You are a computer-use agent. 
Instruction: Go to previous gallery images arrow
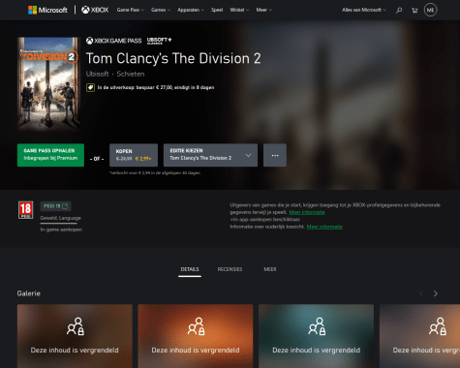(421, 293)
